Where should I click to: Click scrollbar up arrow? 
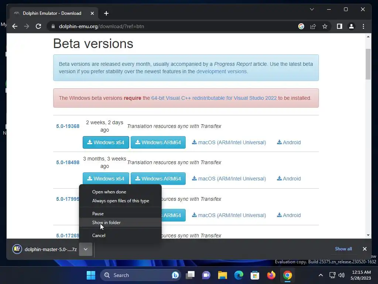[x=368, y=37]
